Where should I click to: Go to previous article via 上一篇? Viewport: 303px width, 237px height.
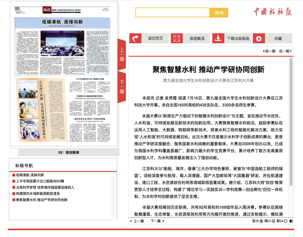137,221
